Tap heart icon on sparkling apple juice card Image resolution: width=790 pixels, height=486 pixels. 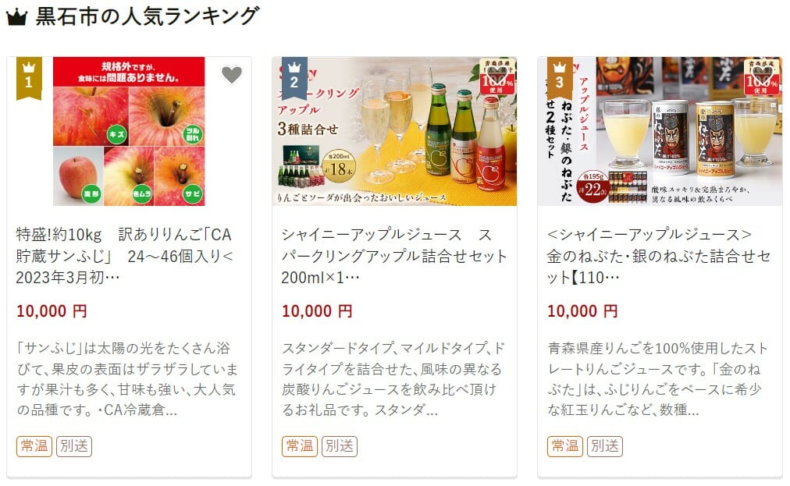[496, 75]
